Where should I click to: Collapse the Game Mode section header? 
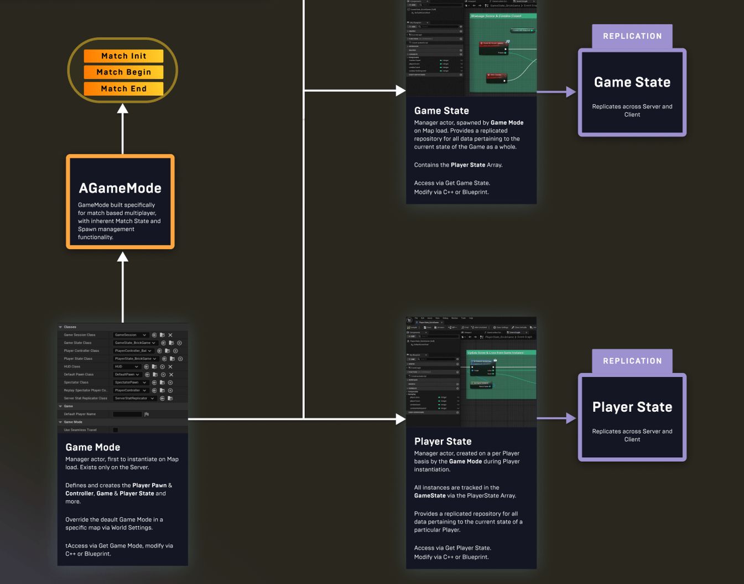tap(60, 422)
